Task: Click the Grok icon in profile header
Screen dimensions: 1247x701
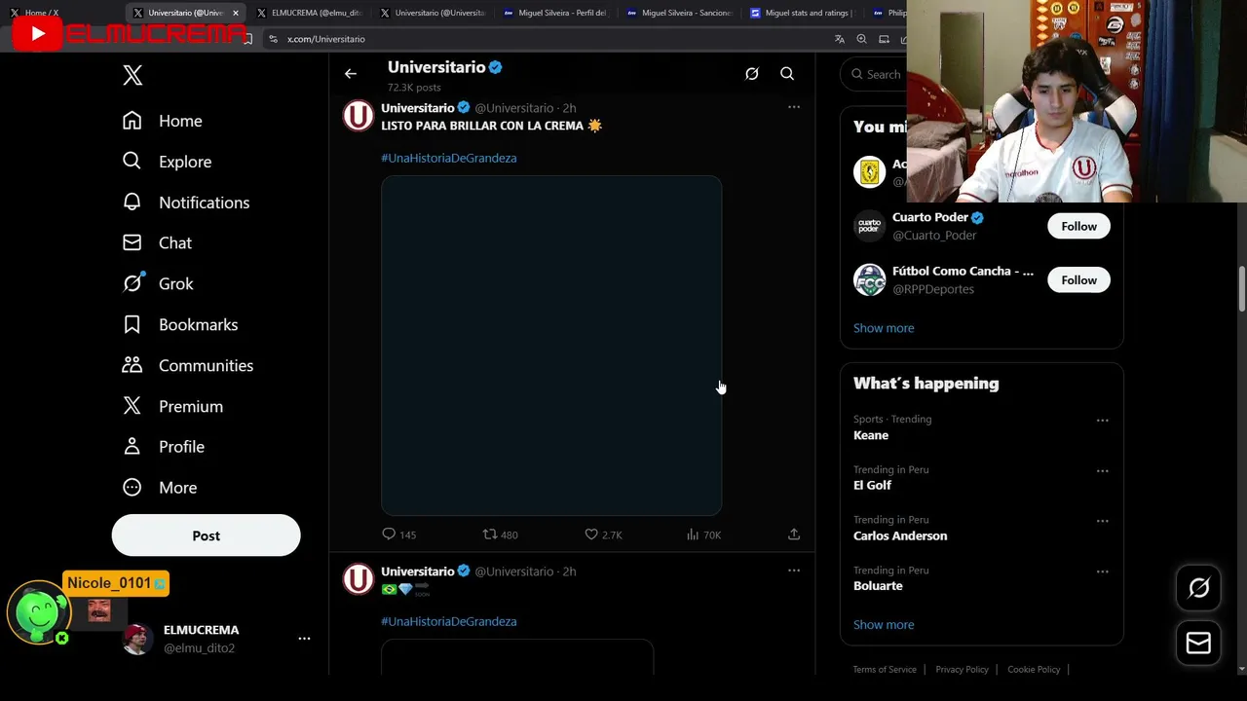Action: coord(752,74)
